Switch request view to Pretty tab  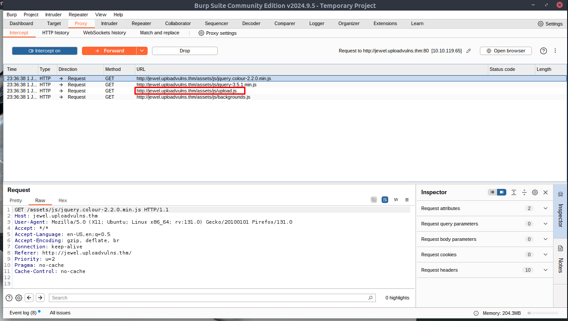[x=16, y=200]
